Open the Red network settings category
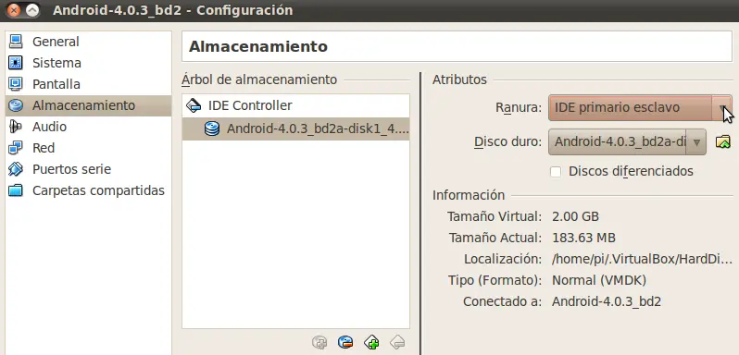Image resolution: width=739 pixels, height=355 pixels. point(88,148)
